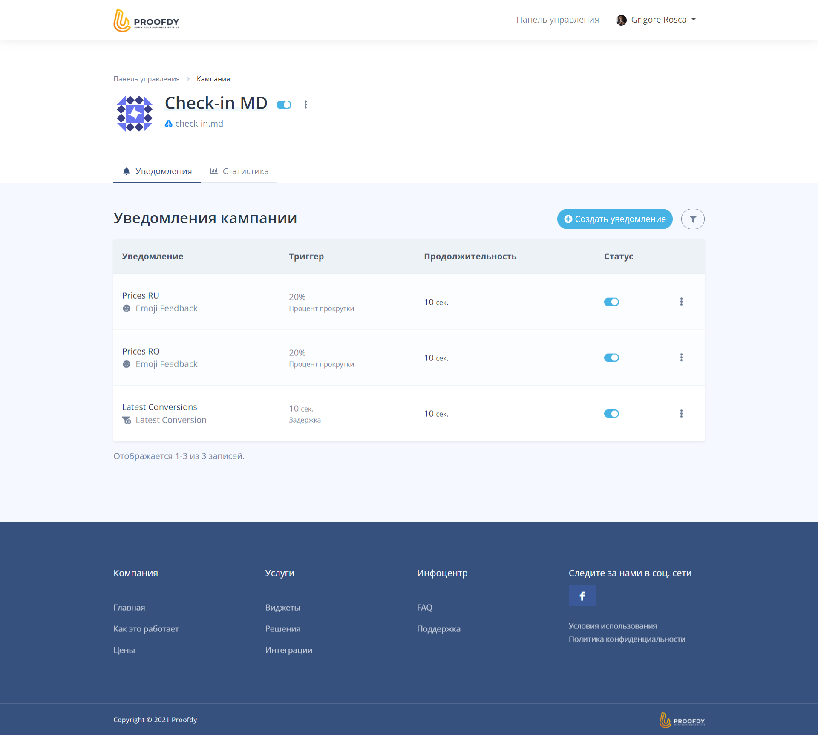This screenshot has width=818, height=735.
Task: Click the Check-in MD campaign avatar
Action: pos(135,114)
